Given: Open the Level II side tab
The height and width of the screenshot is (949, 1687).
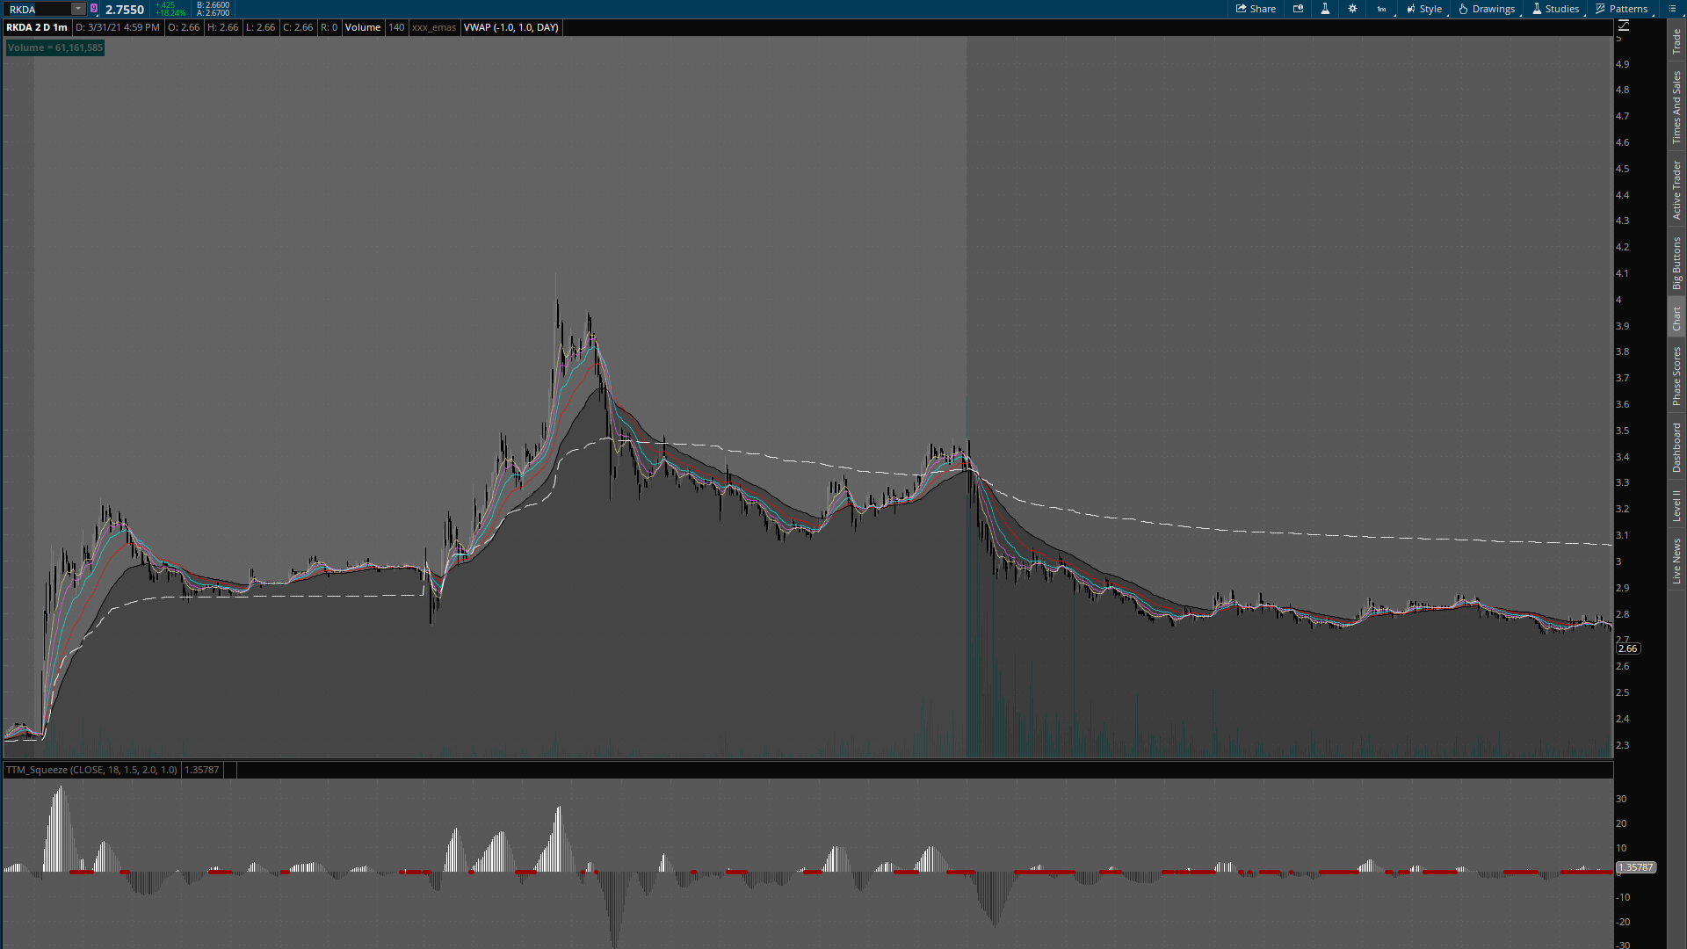Looking at the screenshot, I should 1676,505.
